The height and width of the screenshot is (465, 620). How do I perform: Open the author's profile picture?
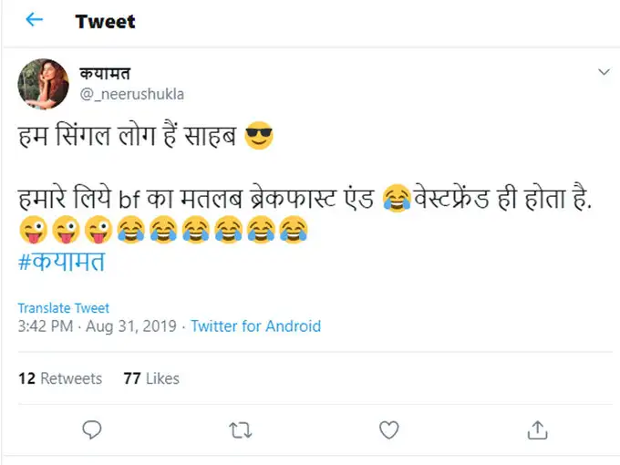pyautogui.click(x=42, y=85)
